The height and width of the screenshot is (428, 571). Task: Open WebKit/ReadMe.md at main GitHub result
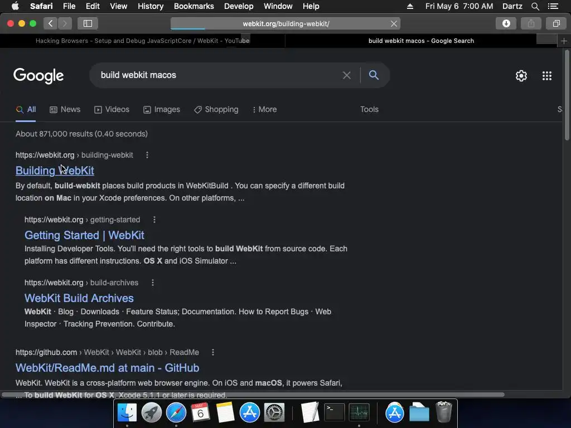tap(108, 368)
